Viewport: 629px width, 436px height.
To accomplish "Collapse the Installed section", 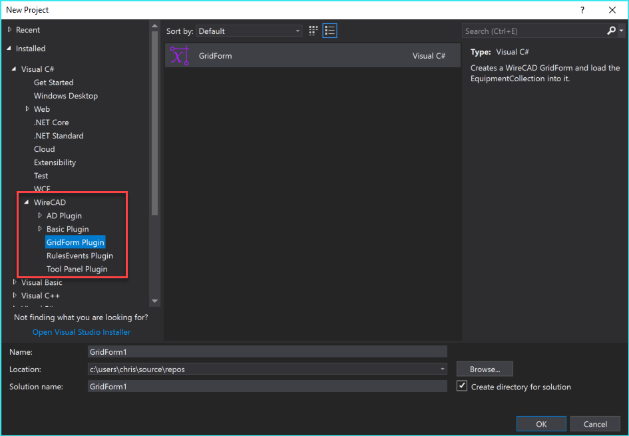I will click(9, 49).
